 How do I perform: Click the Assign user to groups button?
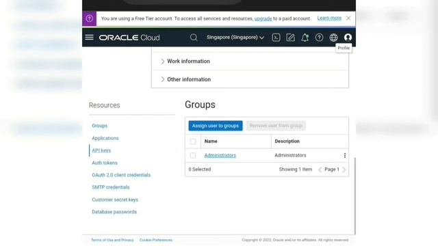(216, 126)
